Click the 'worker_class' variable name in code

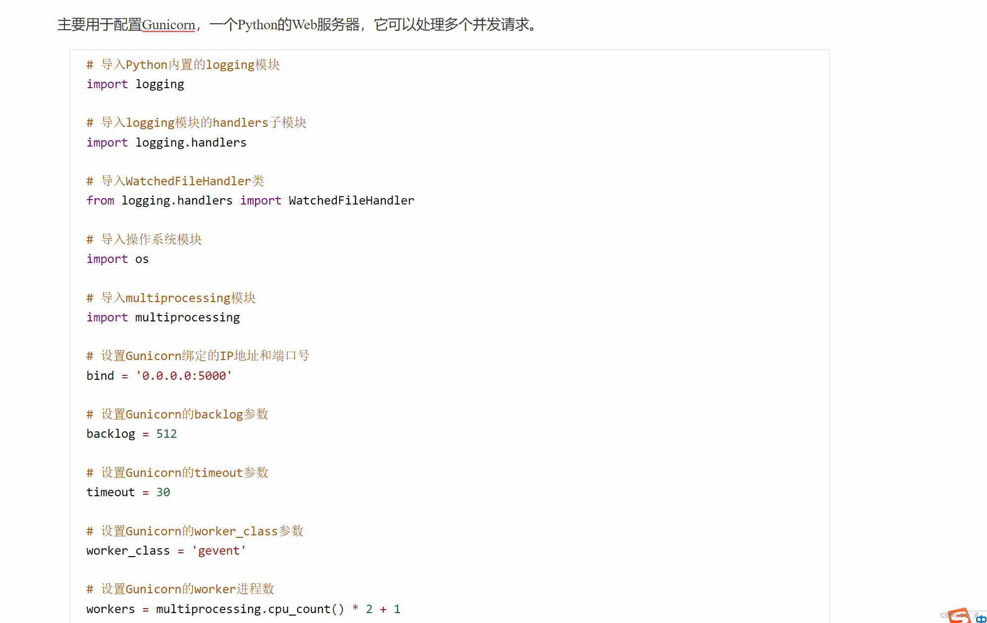click(128, 551)
